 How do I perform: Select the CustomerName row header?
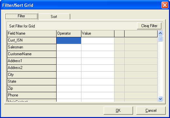point(32,54)
